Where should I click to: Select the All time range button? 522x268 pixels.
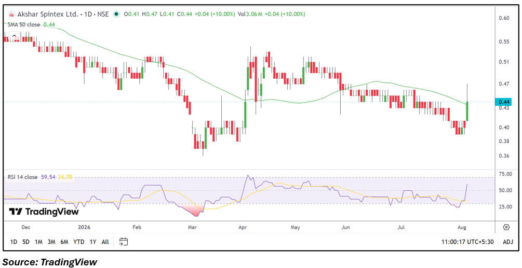coord(105,242)
